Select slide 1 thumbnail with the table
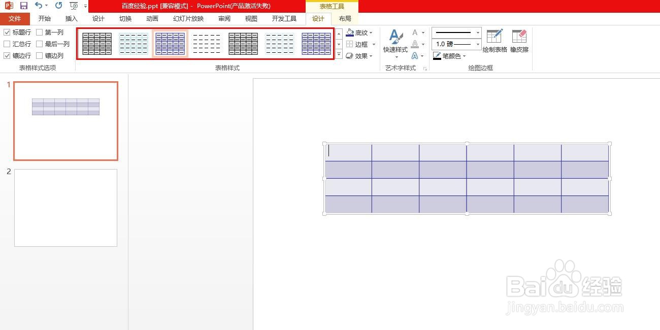The height and width of the screenshot is (330, 660). pos(65,121)
